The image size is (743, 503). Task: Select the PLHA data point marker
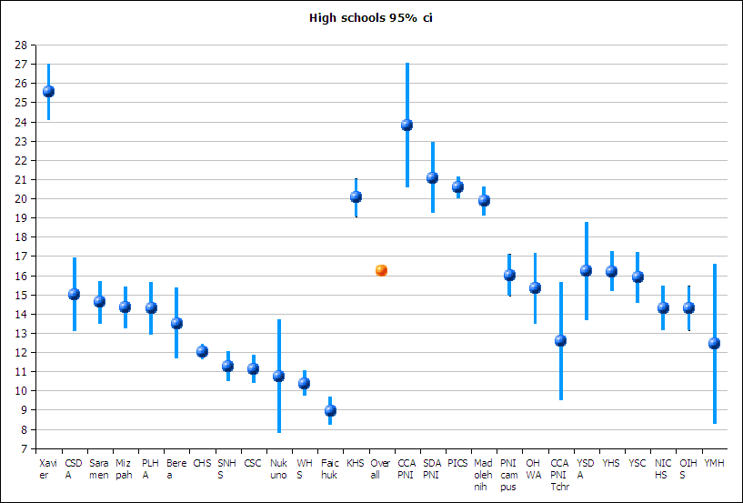tap(151, 308)
